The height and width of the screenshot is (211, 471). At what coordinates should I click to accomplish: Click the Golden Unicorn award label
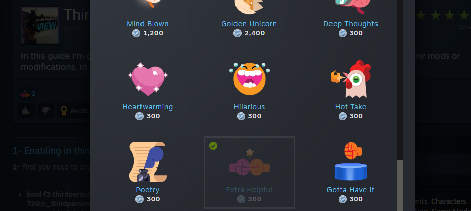point(249,24)
